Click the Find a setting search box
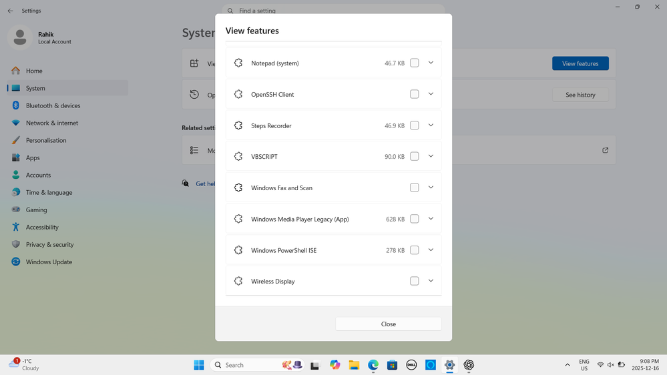667x375 pixels. pos(333,10)
